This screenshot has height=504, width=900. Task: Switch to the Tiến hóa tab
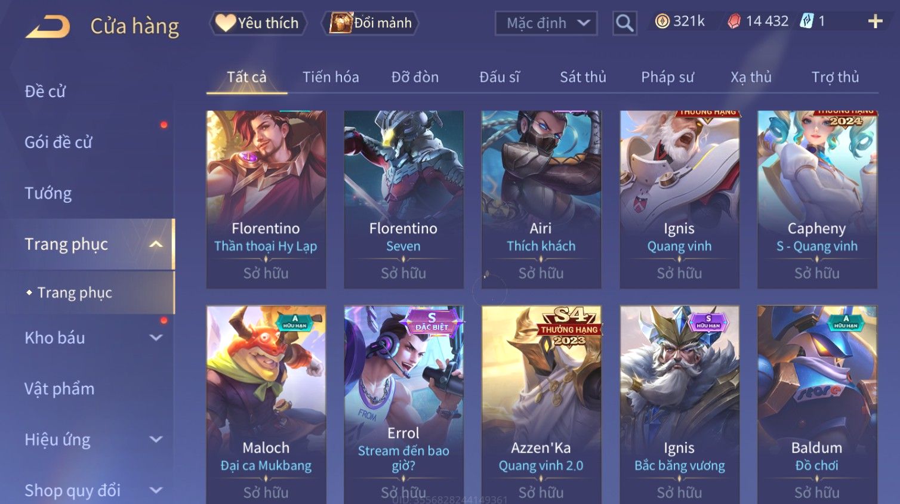[331, 77]
